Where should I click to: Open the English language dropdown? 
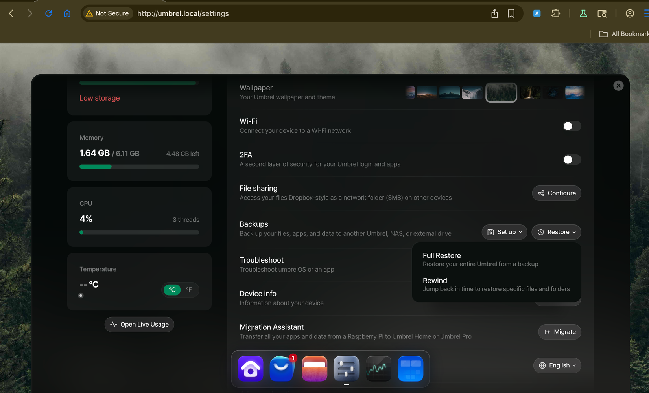(x=557, y=365)
